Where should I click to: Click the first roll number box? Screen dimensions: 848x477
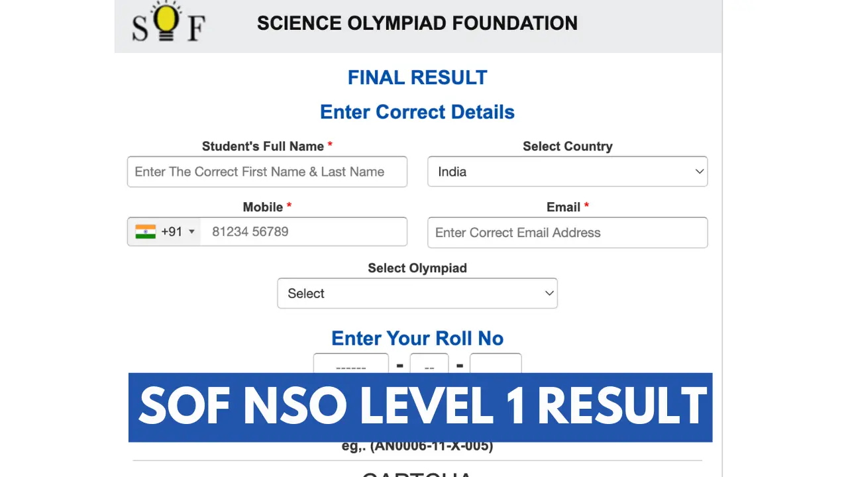point(350,366)
